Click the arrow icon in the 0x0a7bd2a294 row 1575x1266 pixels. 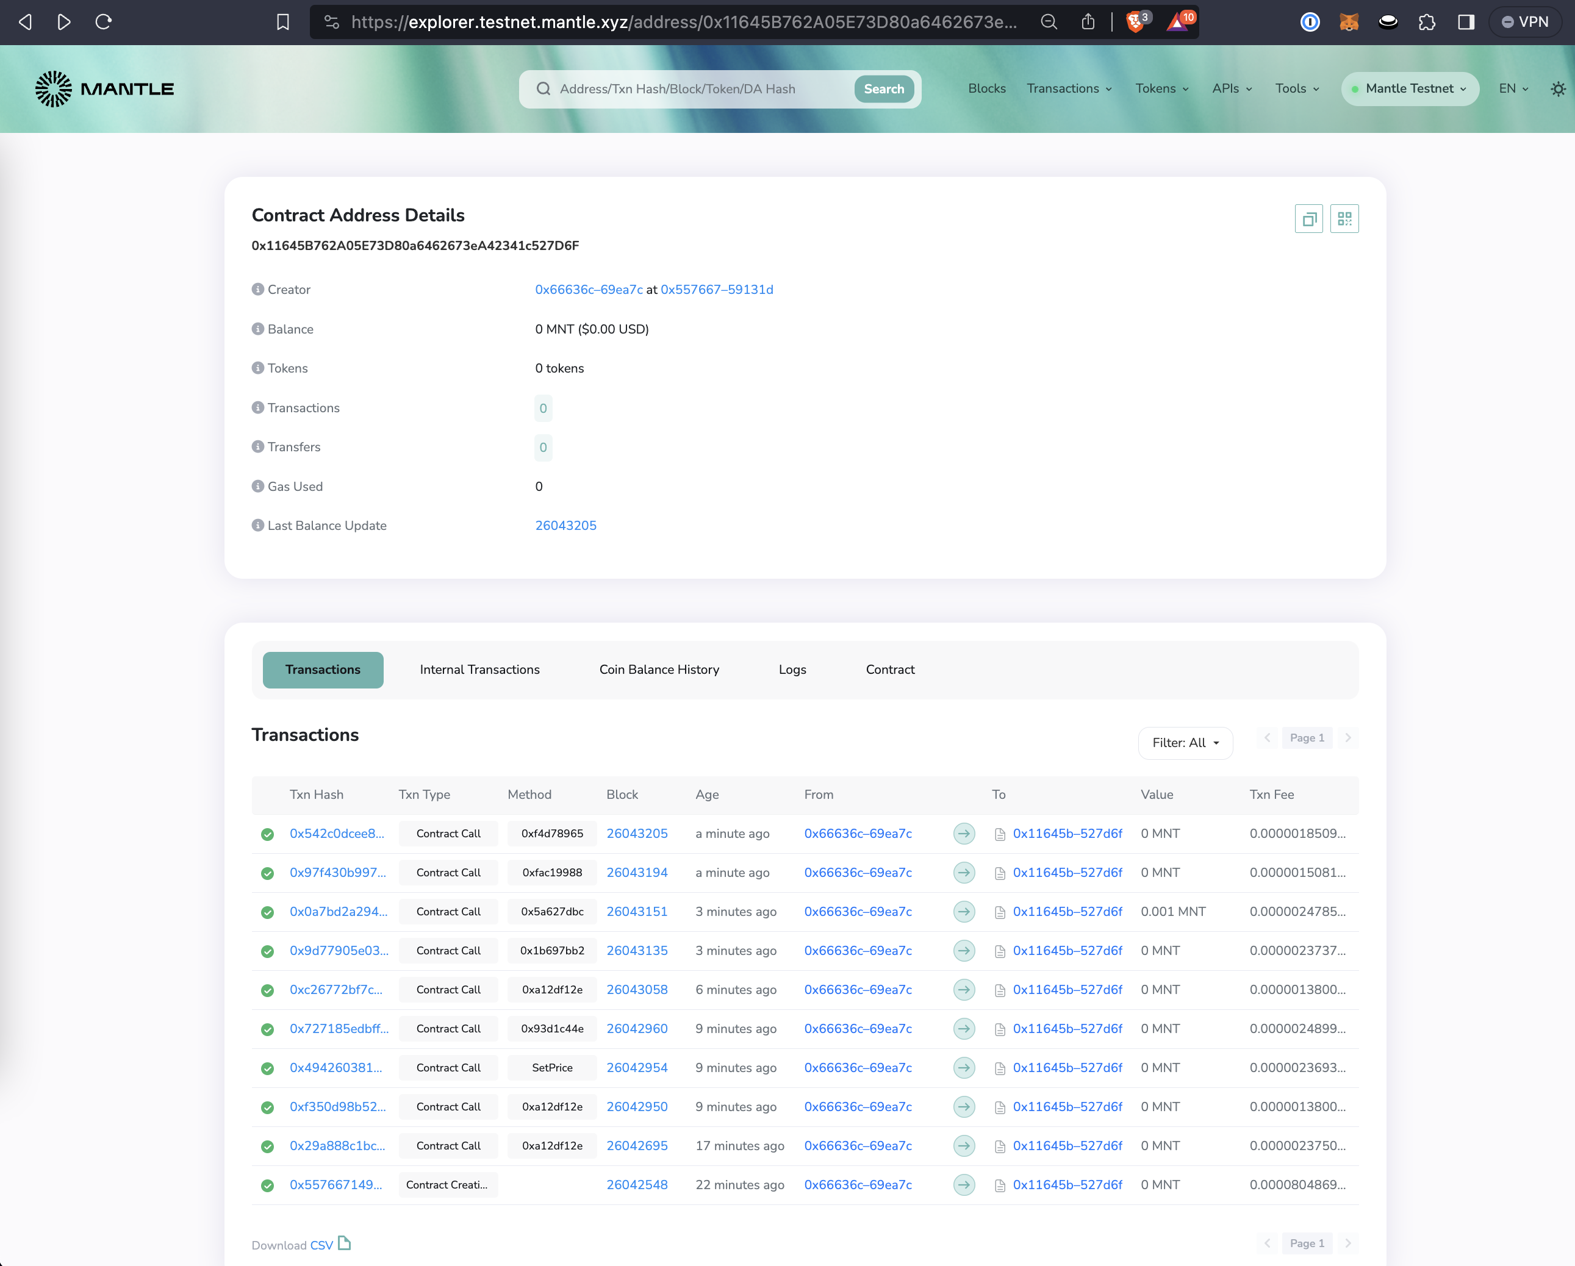pyautogui.click(x=964, y=912)
